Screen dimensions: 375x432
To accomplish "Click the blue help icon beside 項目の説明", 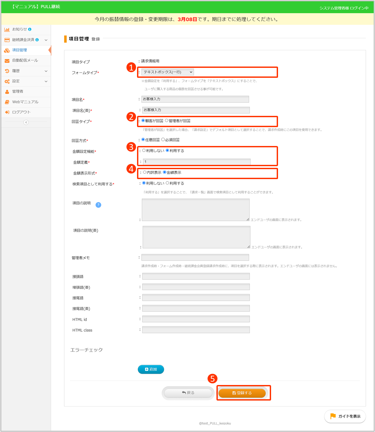I will coord(98,205).
